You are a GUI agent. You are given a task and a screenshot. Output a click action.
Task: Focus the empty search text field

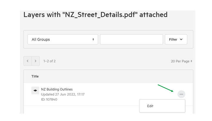131,39
